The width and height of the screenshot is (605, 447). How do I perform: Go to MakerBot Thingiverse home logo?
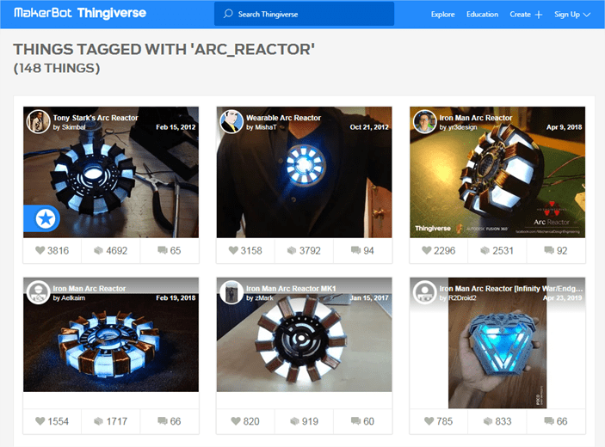(x=80, y=13)
